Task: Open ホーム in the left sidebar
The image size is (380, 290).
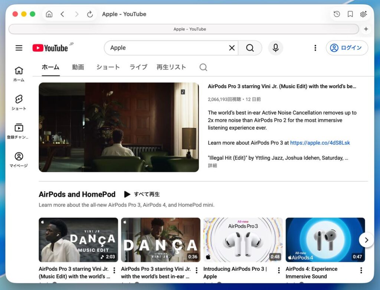Action: pyautogui.click(x=19, y=74)
